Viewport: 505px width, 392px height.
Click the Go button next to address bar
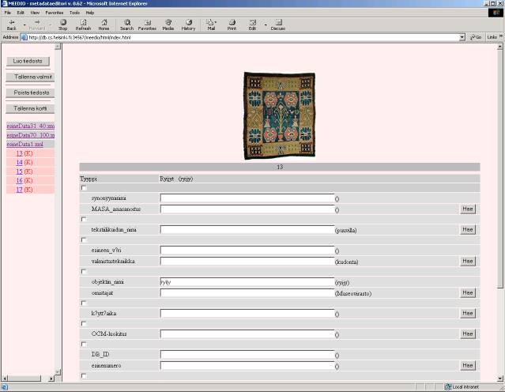(476, 37)
